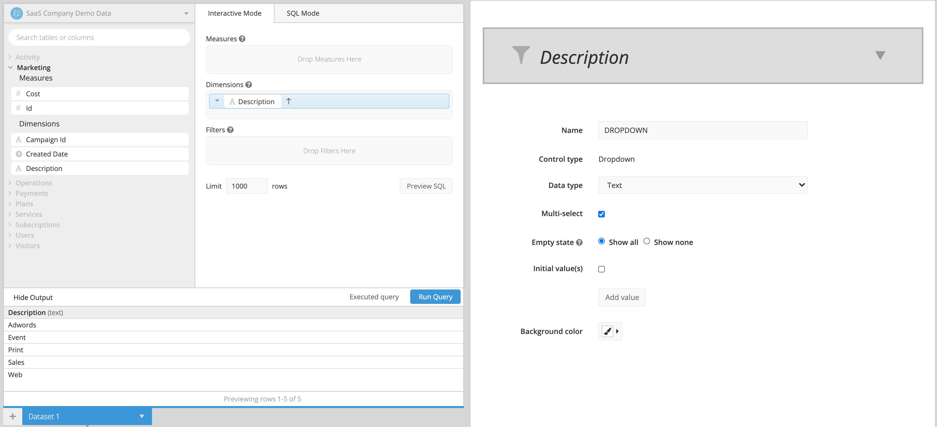Select the Cost measure
The image size is (937, 427).
click(x=100, y=94)
